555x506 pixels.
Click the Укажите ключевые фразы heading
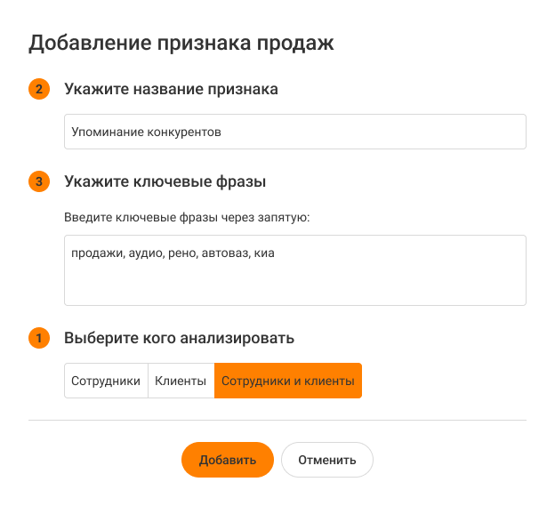click(x=165, y=182)
